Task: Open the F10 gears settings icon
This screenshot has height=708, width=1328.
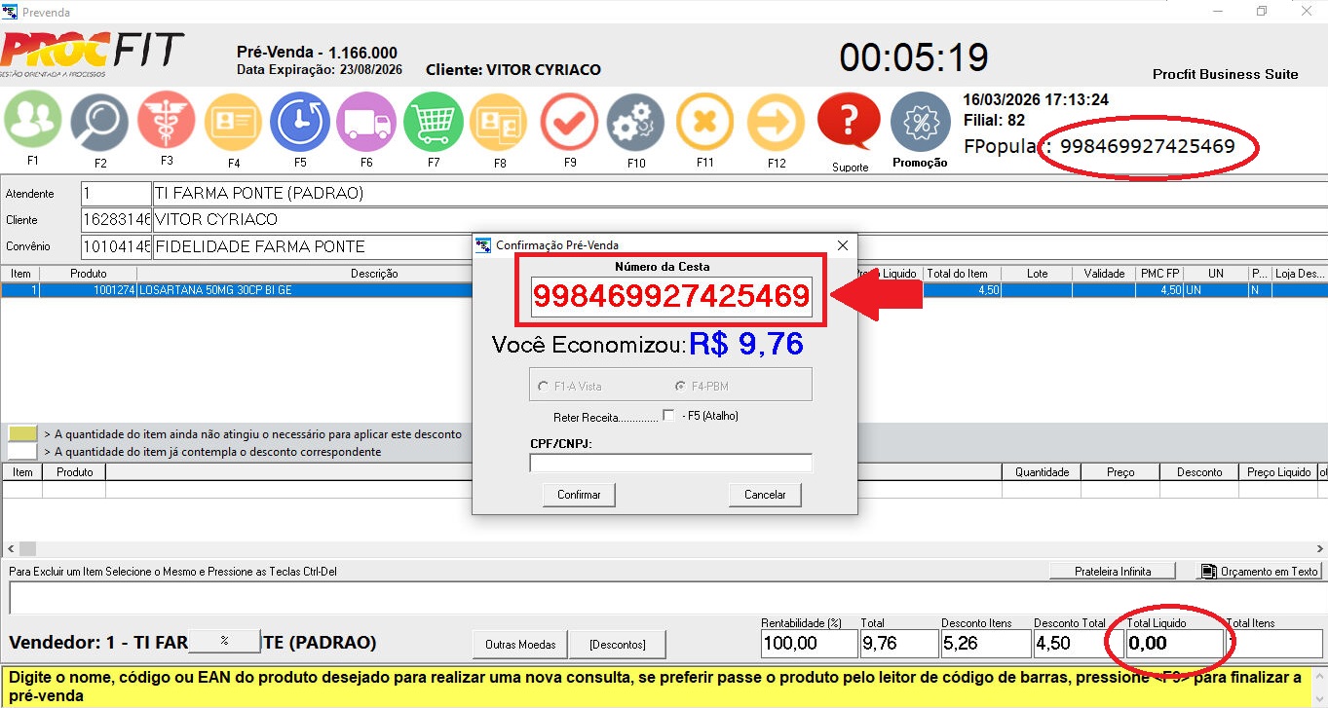Action: [x=635, y=122]
